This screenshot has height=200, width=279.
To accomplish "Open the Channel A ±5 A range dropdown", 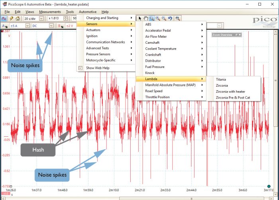I will (28, 26).
